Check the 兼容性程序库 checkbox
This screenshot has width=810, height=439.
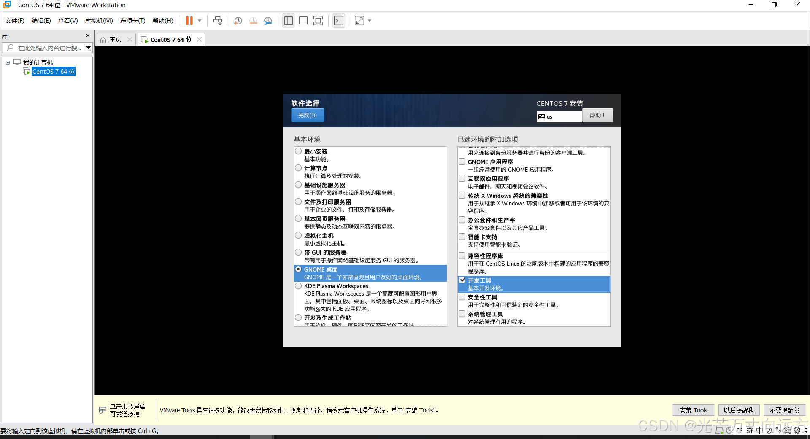click(x=462, y=256)
